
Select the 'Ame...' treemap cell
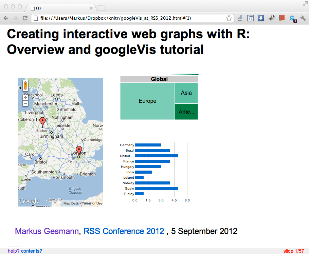coord(186,112)
